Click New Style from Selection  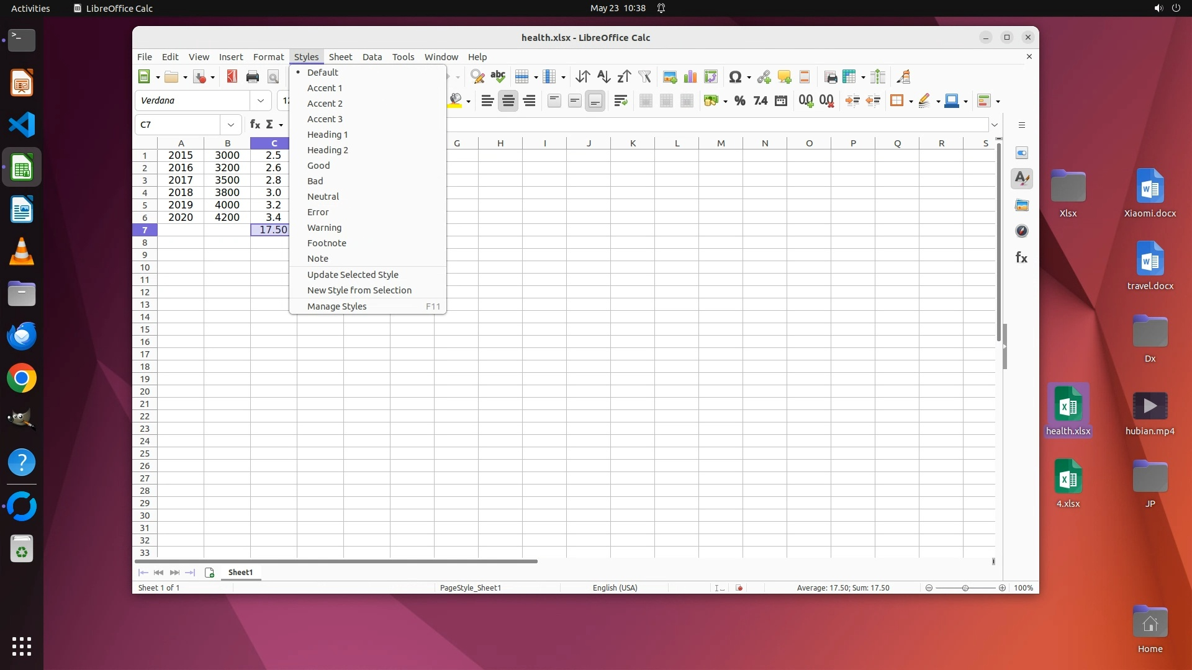click(359, 290)
